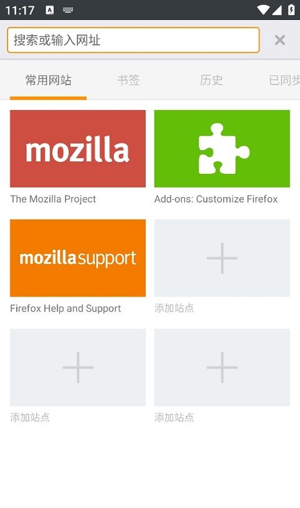This screenshot has width=300, height=508.
Task: Tap the green puzzle piece add-ons icon
Action: point(222,149)
